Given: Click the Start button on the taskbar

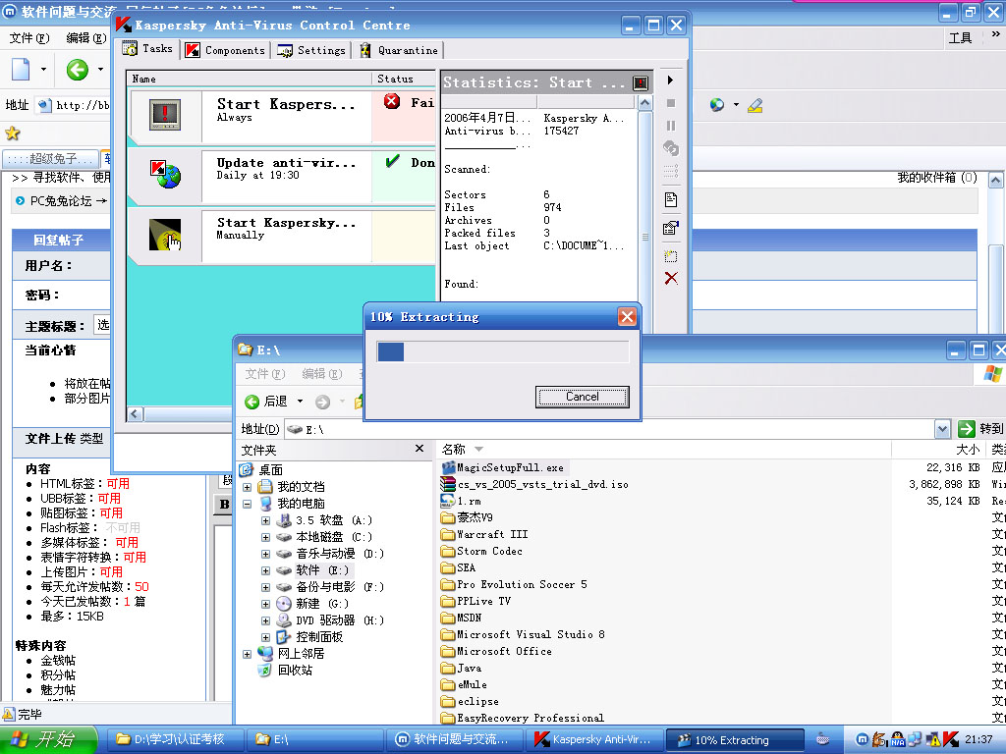Looking at the screenshot, I should click(x=48, y=739).
